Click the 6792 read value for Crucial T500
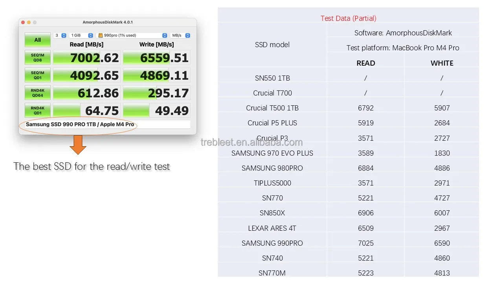The image size is (503, 283). 366,108
